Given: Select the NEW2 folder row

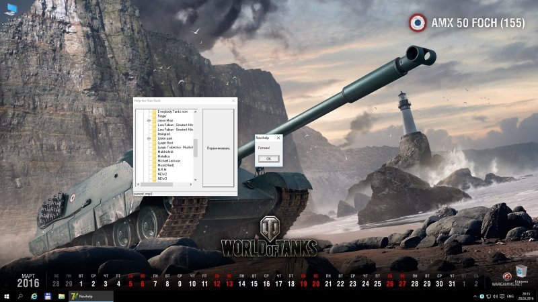Looking at the screenshot, I should [x=162, y=174].
